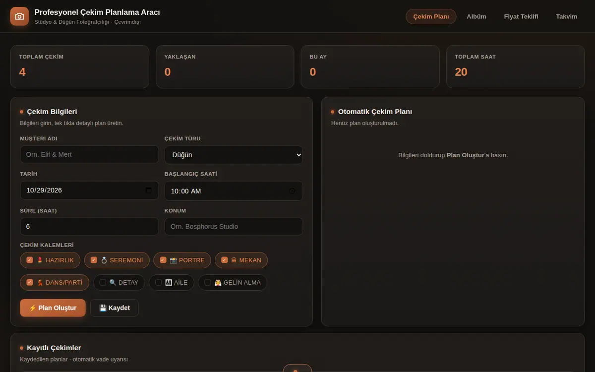The height and width of the screenshot is (372, 595).
Task: Click the Otomatik Çekim Planı heading
Action: click(375, 112)
